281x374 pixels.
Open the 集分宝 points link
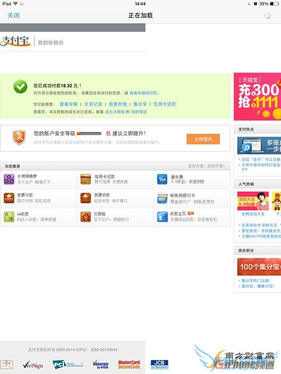(140, 104)
